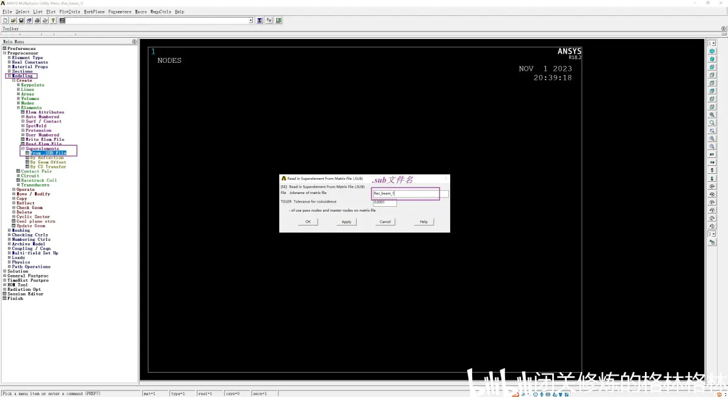The image size is (728, 397).
Task: Click the 'Write Elem File' tree item
Action: [45, 140]
